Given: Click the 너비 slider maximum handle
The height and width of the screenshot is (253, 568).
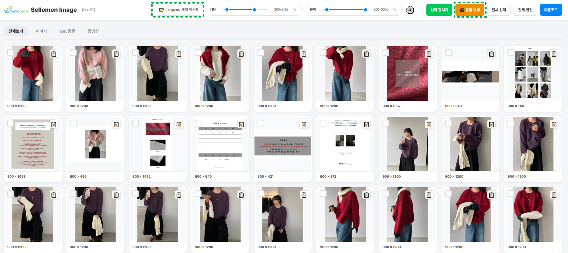Looking at the screenshot, I should click(x=254, y=10).
